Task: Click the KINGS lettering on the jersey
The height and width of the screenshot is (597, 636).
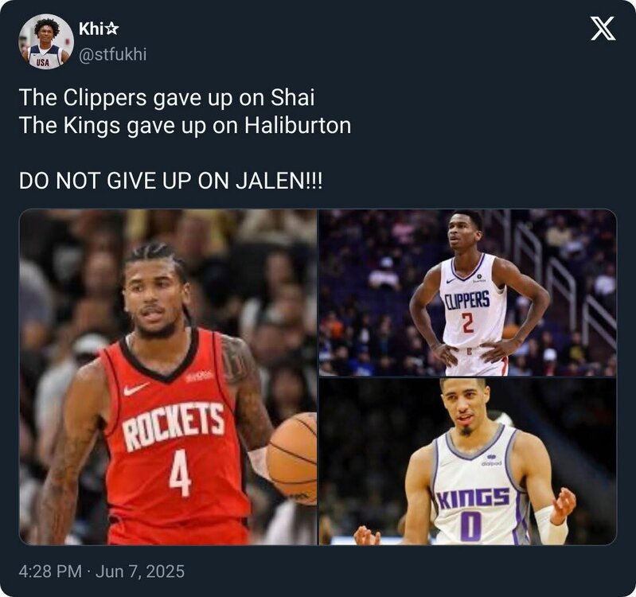Action: (473, 498)
